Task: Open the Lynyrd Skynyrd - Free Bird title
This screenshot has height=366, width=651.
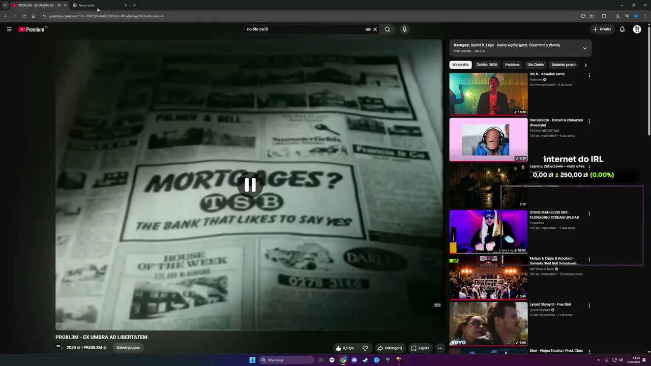Action: [x=550, y=304]
